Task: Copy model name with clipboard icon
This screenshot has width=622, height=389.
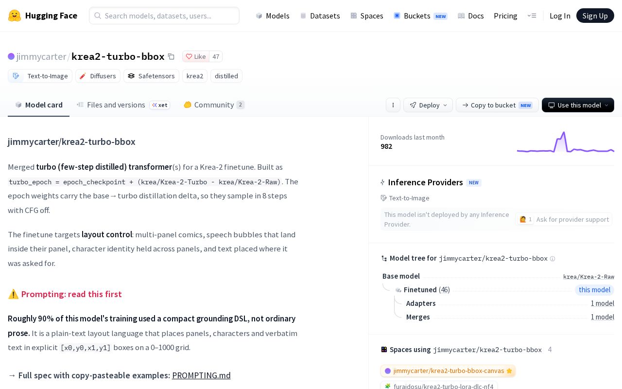Action: point(171,56)
